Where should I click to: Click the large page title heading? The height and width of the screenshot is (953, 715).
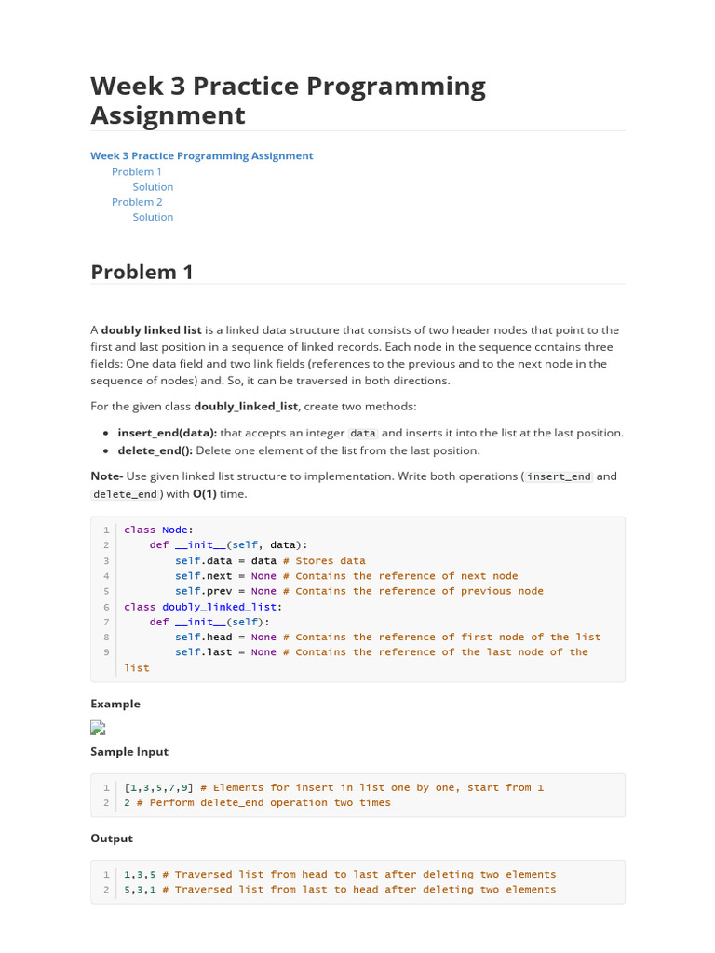click(x=288, y=101)
